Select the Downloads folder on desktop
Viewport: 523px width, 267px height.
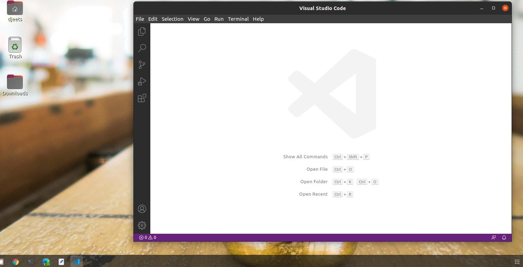(x=15, y=85)
